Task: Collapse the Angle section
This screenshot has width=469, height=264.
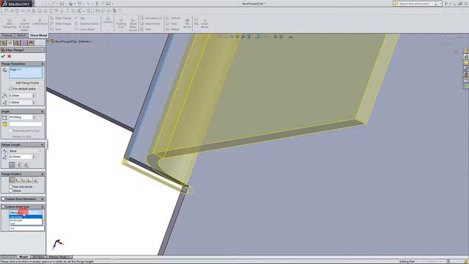Action: (43, 111)
